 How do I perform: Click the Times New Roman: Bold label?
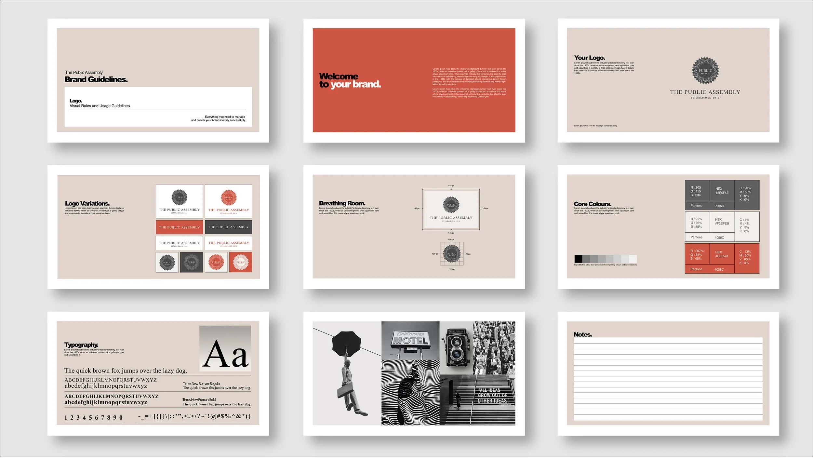(x=199, y=400)
